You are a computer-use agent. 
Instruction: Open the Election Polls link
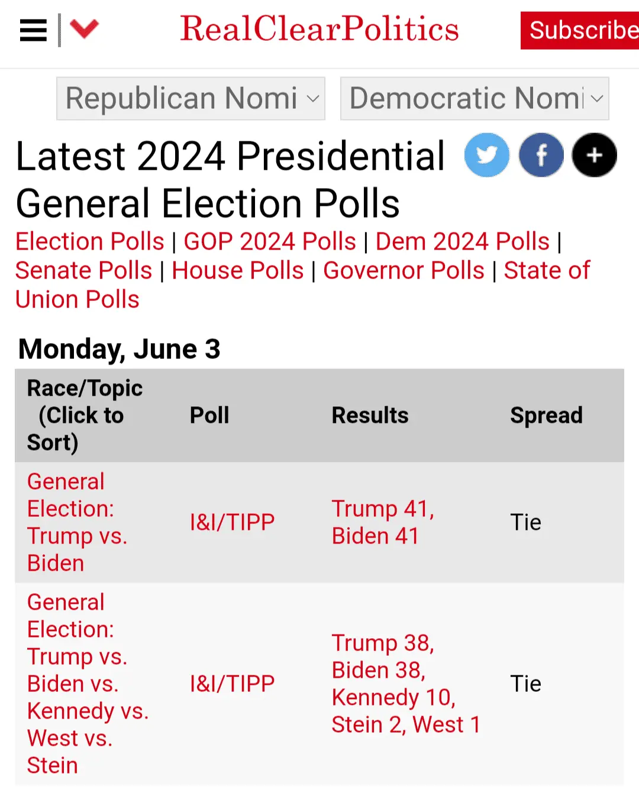point(89,241)
